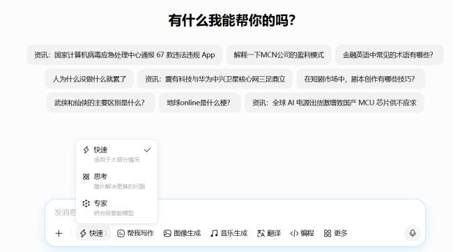Click the 快速 mode checkmark
This screenshot has width=453, height=252.
pos(147,150)
